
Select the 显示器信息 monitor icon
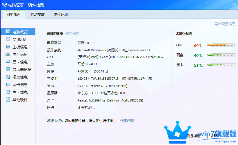point(8,69)
